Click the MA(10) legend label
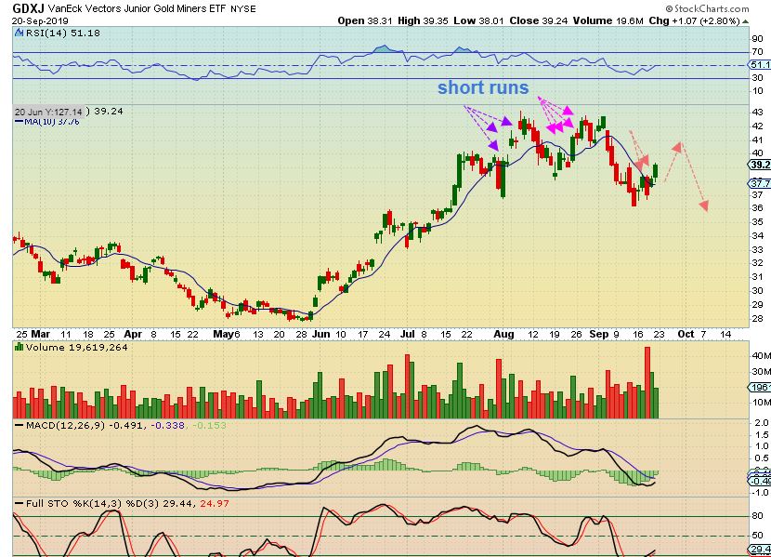 point(46,122)
